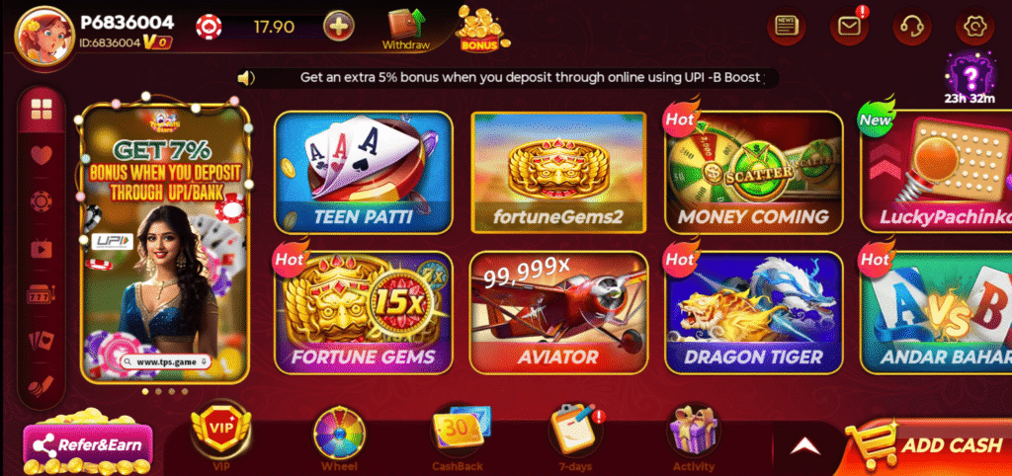
Task: Contact support via headset icon
Action: tap(911, 27)
